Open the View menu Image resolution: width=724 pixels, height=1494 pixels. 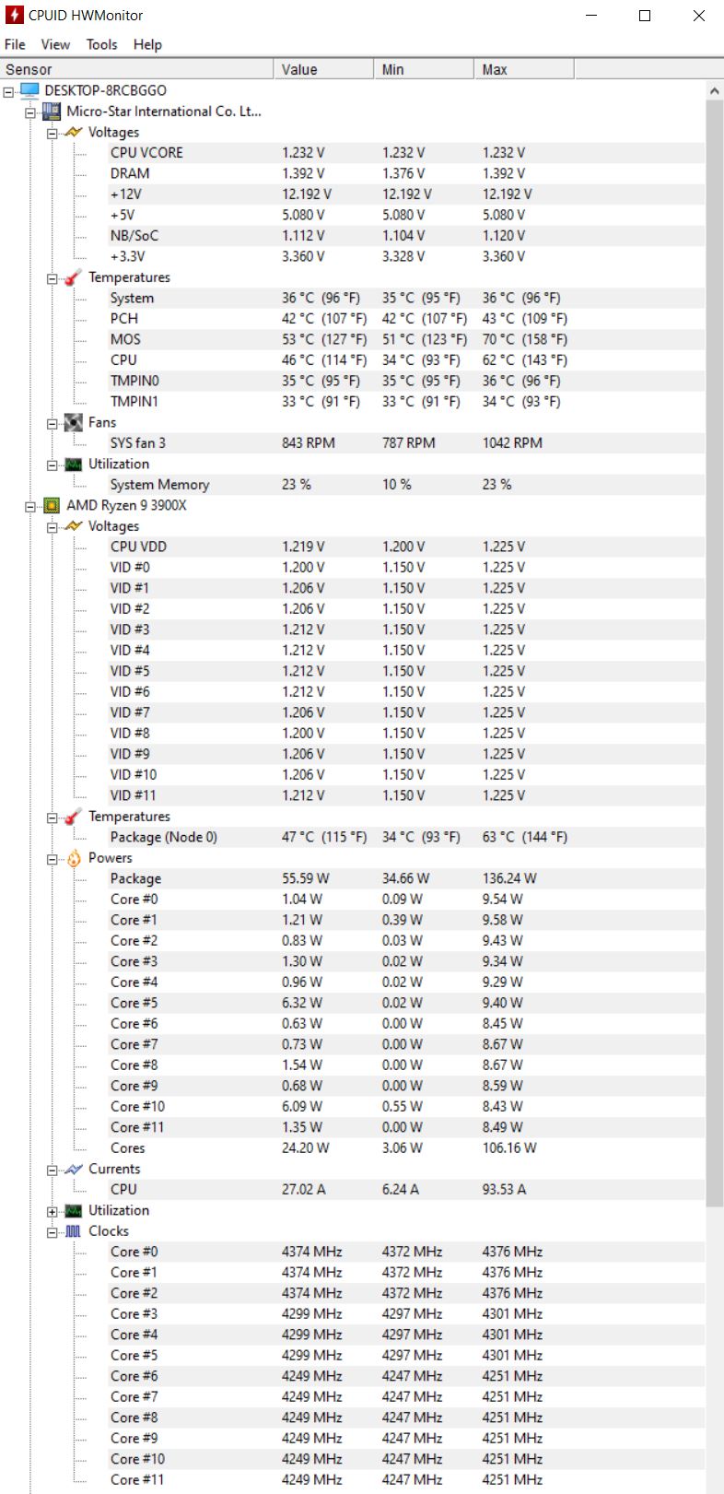(55, 44)
